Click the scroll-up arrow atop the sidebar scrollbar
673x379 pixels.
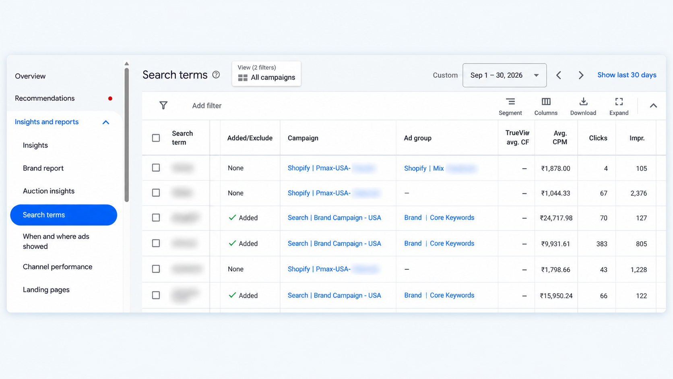[127, 64]
